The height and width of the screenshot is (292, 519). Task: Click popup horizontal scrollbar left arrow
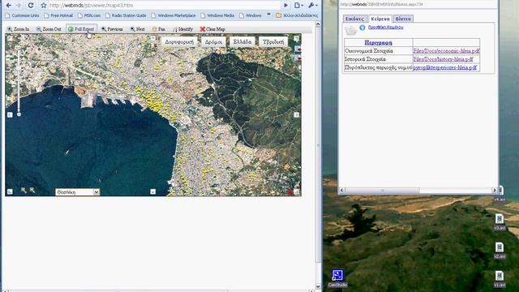(342, 191)
